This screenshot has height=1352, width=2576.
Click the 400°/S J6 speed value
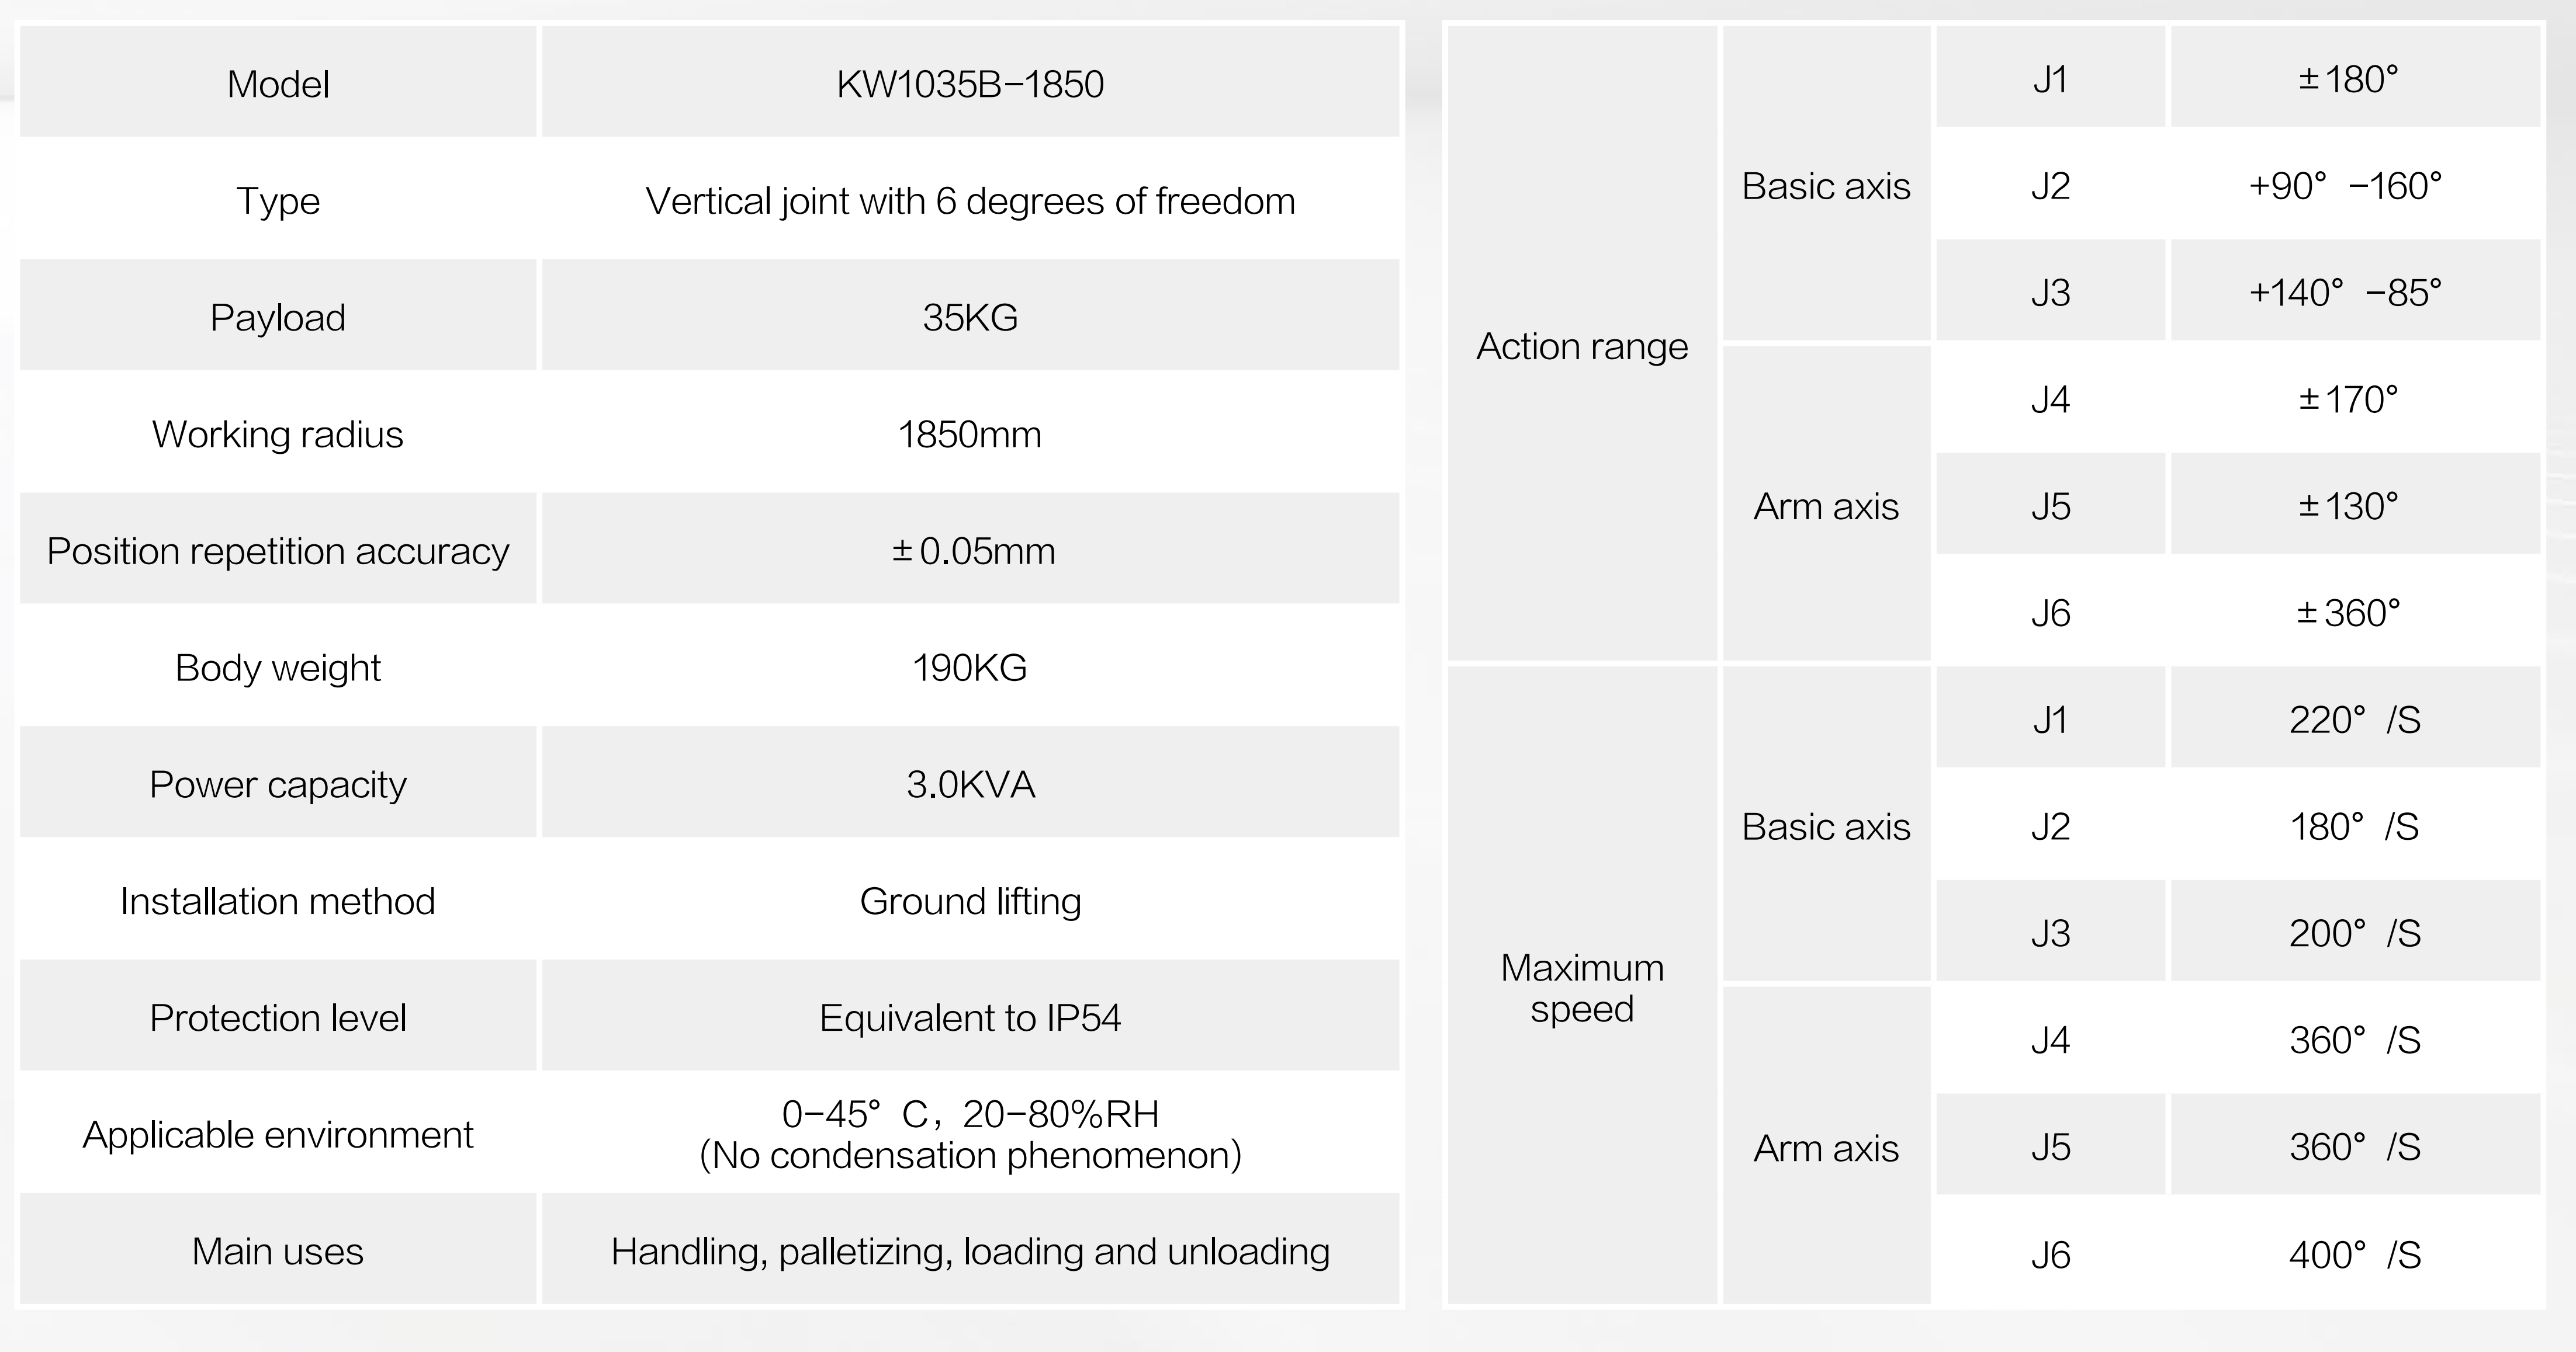(2355, 1252)
